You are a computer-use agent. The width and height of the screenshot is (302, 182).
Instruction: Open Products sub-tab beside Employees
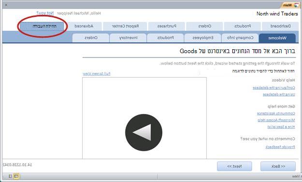[165, 38]
